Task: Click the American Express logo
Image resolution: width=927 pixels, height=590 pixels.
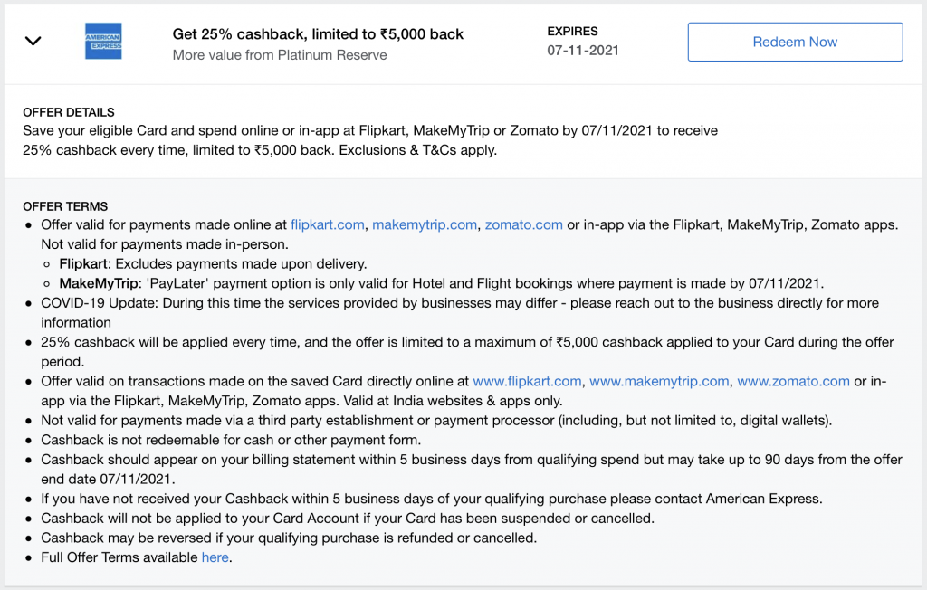Action: pyautogui.click(x=102, y=41)
